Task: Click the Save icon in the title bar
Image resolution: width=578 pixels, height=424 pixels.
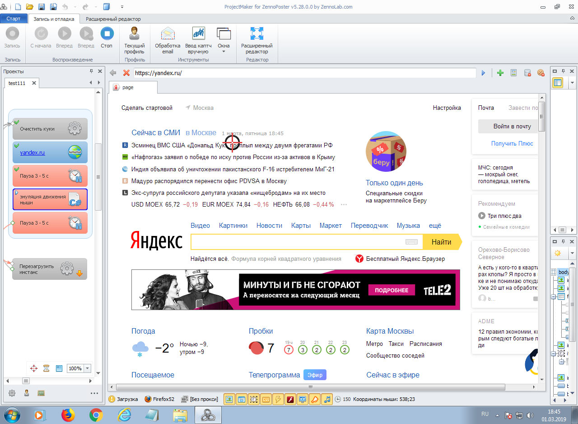Action: pyautogui.click(x=42, y=7)
